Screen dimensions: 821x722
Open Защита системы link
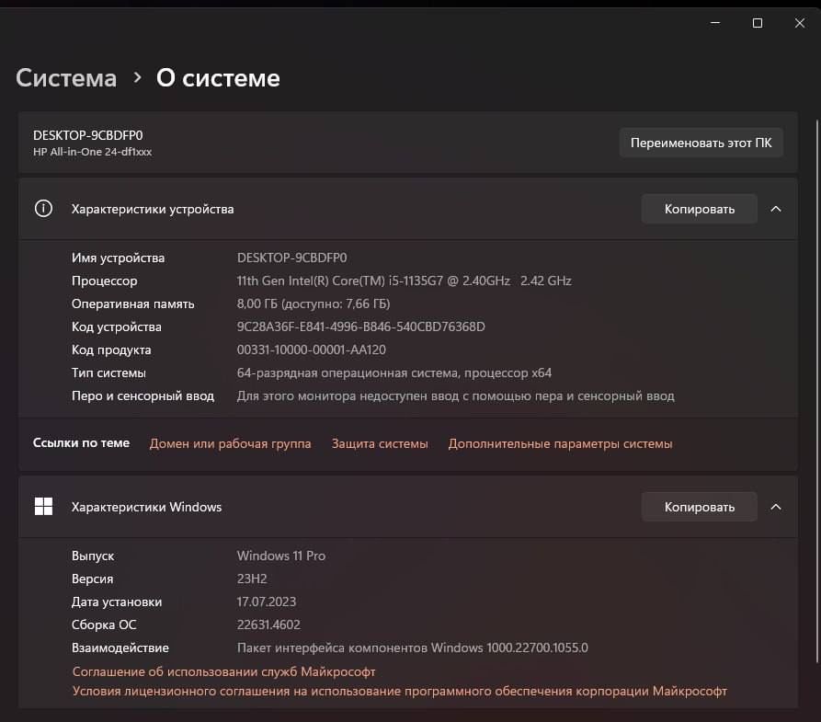click(380, 444)
